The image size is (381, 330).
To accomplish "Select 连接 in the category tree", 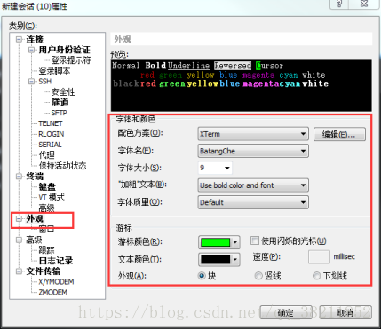I will click(35, 39).
